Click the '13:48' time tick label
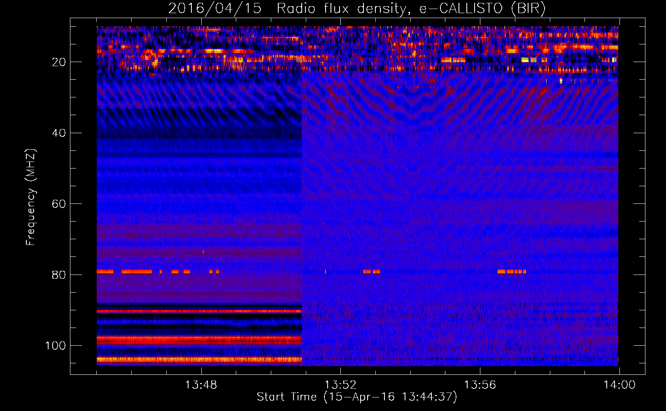 [201, 385]
